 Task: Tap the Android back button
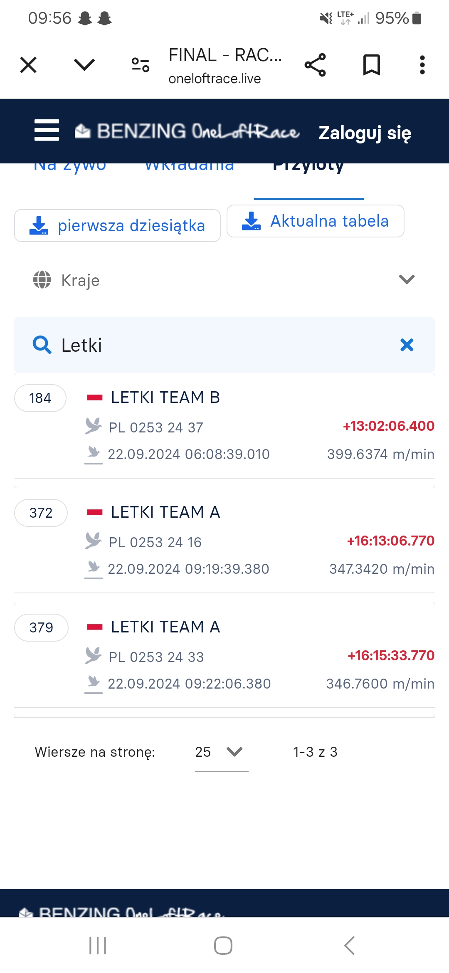coord(349,946)
